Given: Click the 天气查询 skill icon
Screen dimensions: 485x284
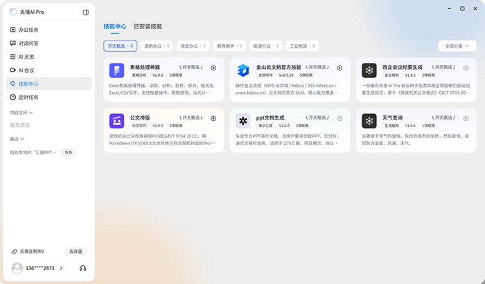Looking at the screenshot, I should (x=369, y=121).
